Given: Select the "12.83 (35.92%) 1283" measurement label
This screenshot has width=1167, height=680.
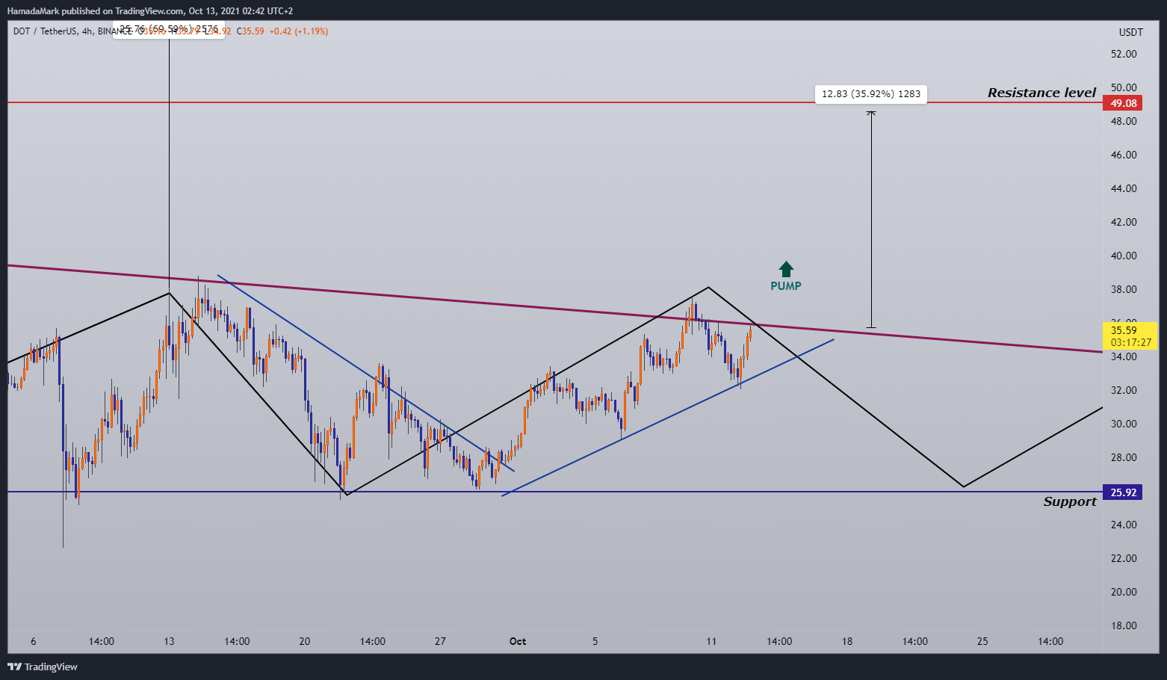Looking at the screenshot, I should point(871,94).
